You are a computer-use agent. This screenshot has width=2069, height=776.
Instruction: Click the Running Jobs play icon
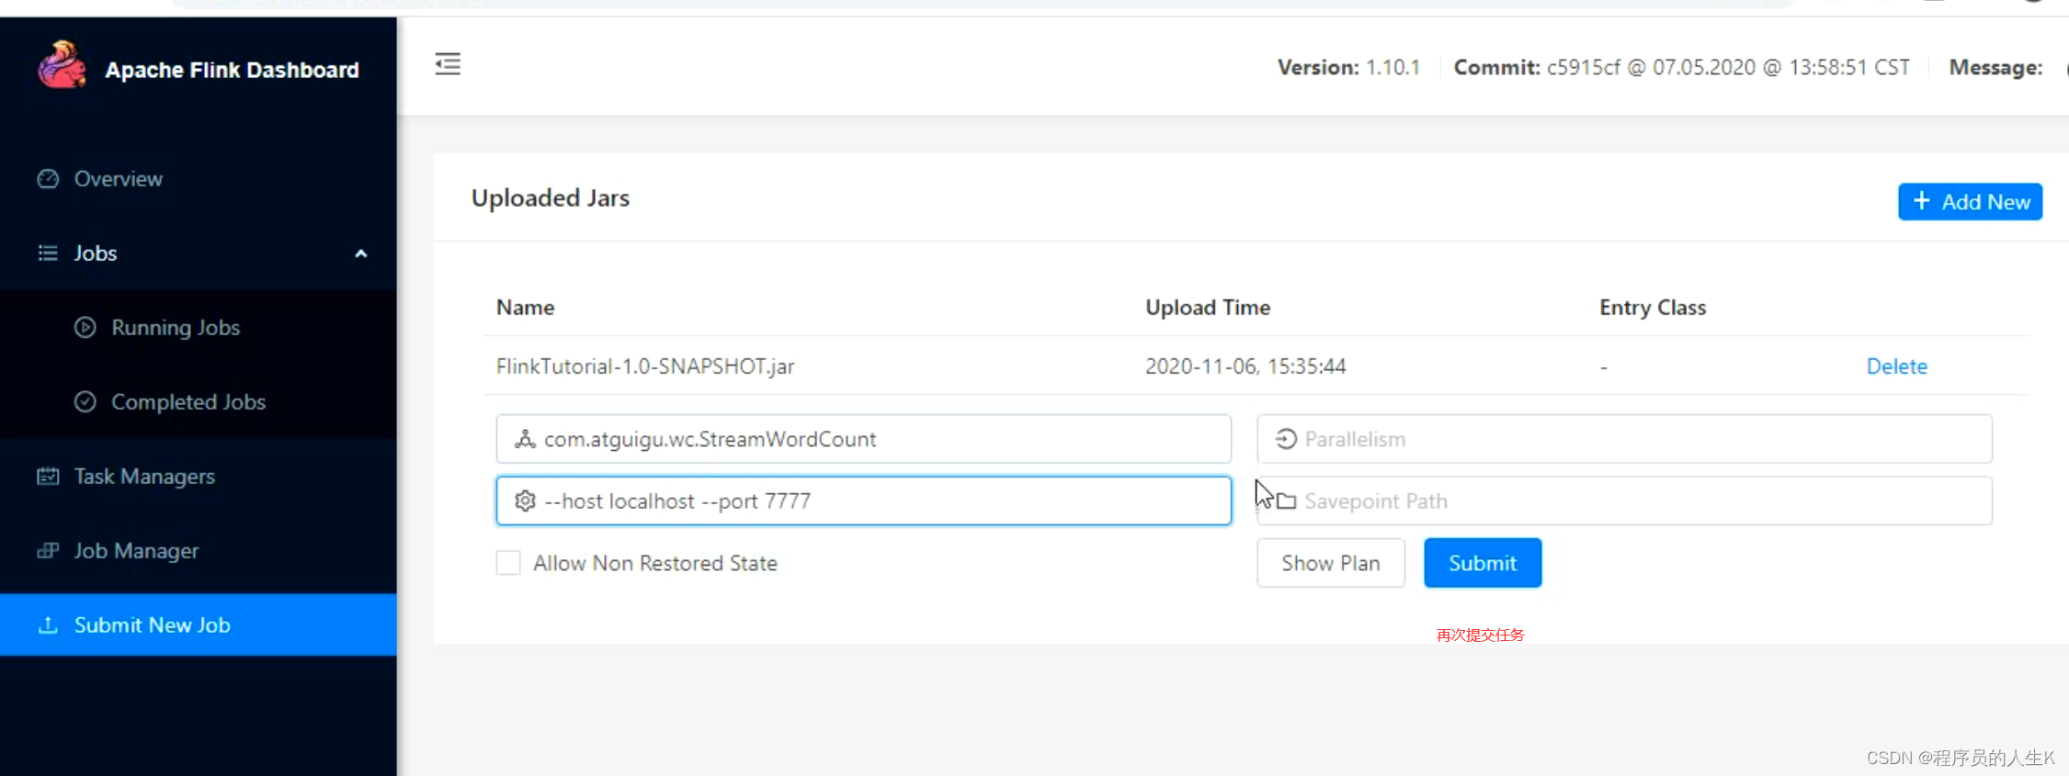(x=85, y=328)
